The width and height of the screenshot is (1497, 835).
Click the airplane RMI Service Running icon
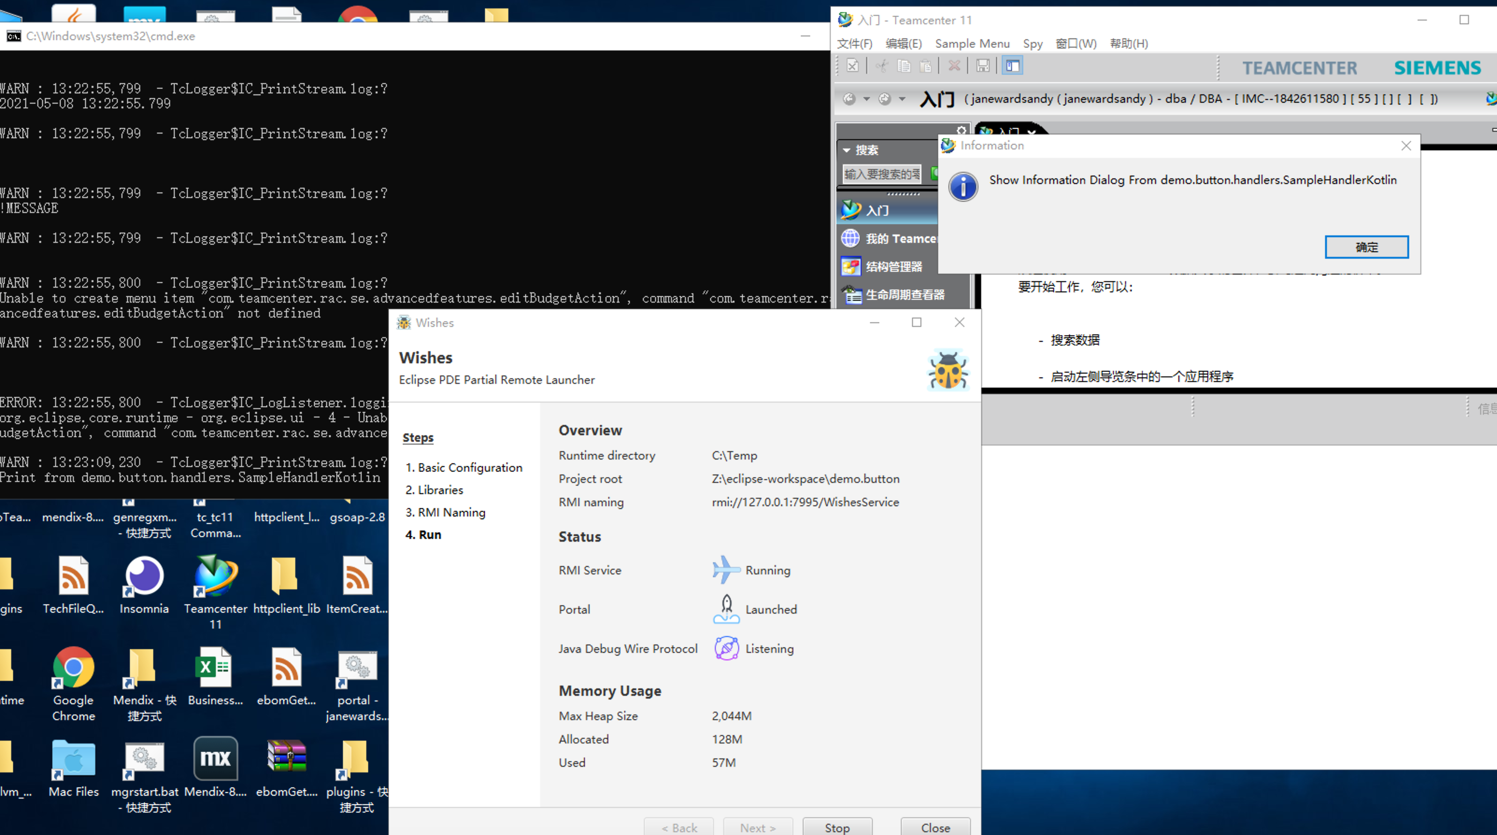(726, 570)
